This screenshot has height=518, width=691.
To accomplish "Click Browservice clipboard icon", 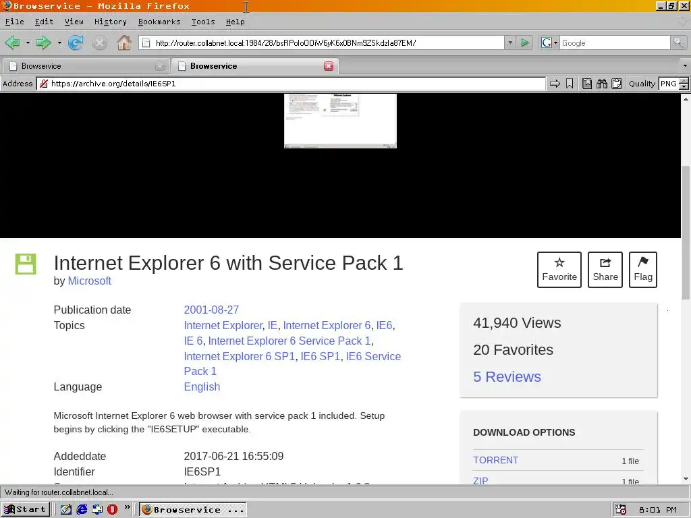I will coord(617,84).
